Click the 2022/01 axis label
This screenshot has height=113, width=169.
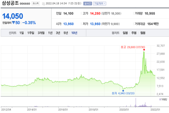pos(155,110)
